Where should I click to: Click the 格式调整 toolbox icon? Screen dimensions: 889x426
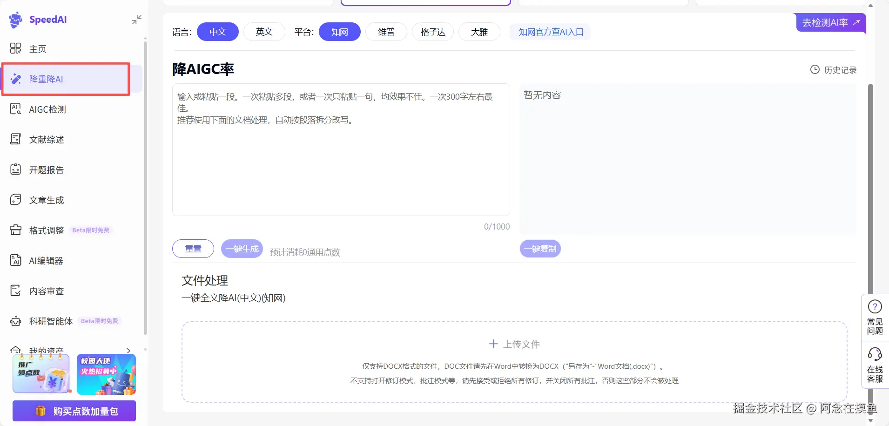[16, 230]
